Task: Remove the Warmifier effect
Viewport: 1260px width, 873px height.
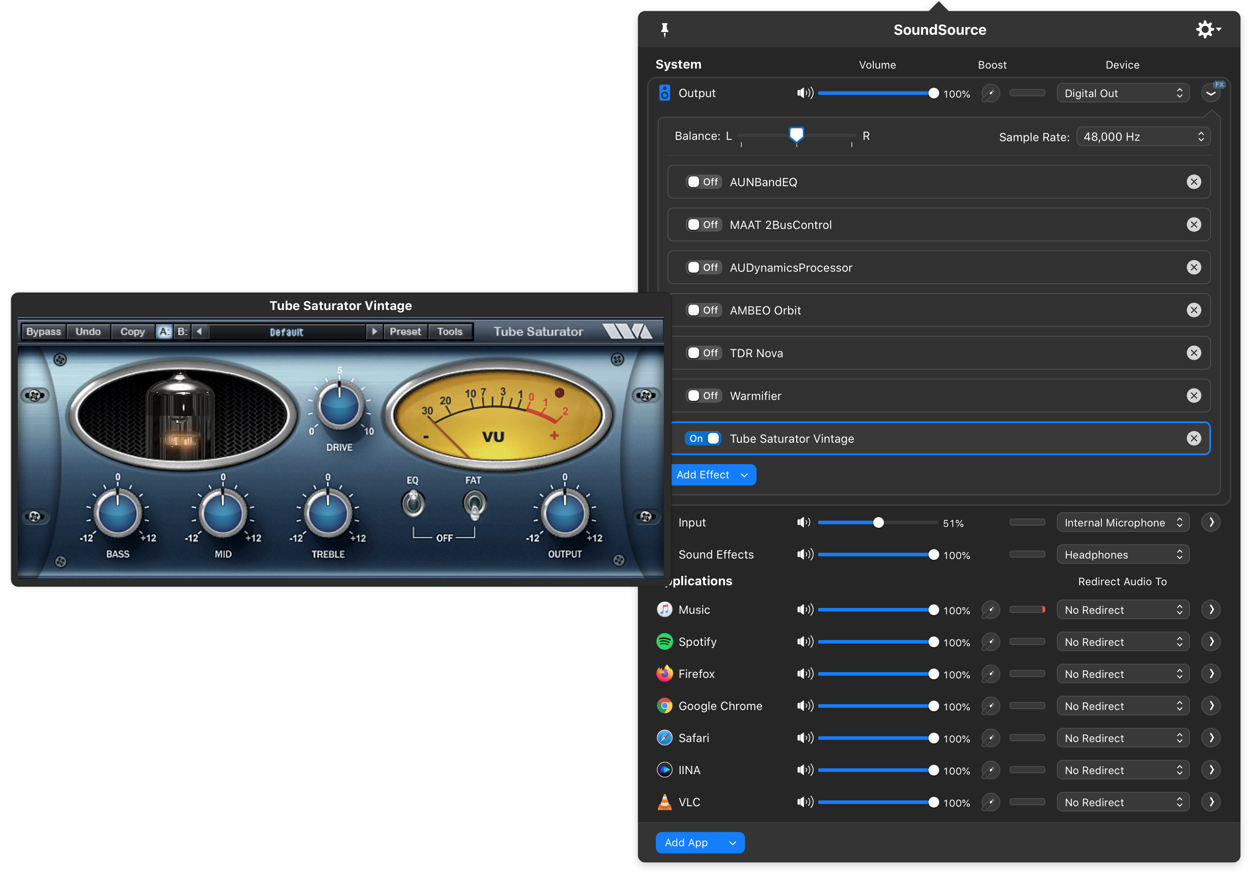Action: (1193, 396)
